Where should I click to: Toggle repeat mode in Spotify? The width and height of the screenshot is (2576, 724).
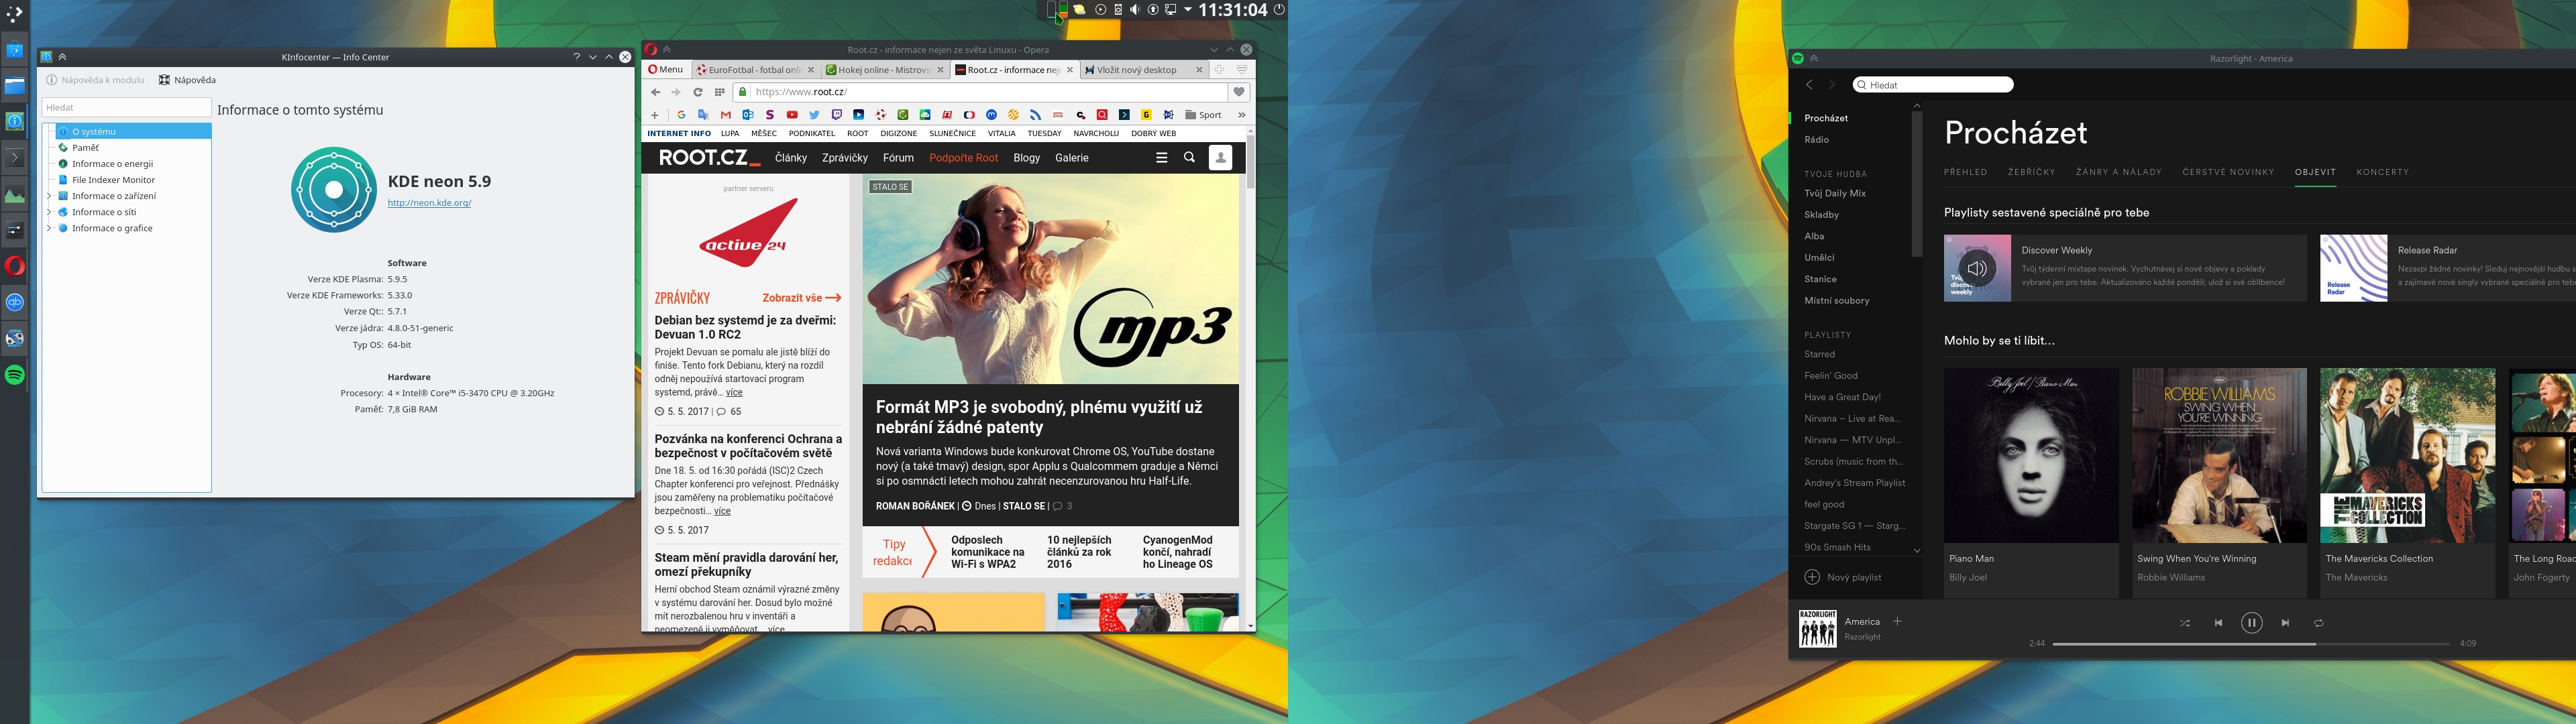pyautogui.click(x=2318, y=623)
